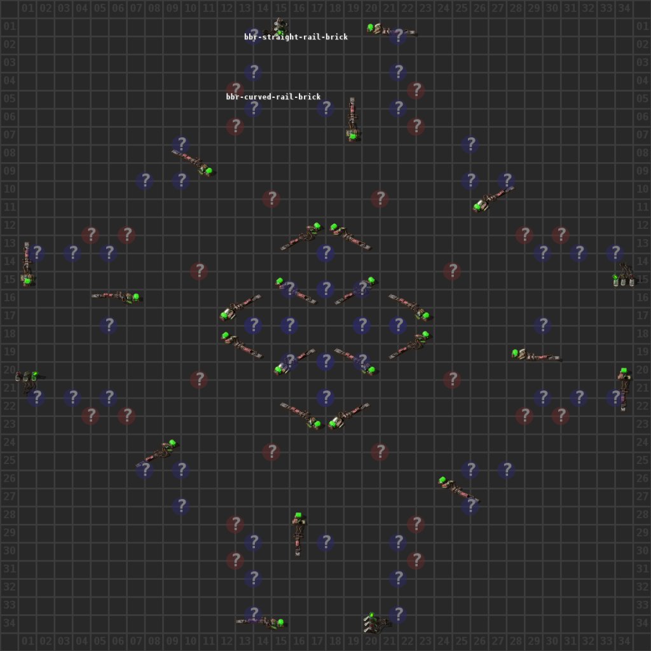The height and width of the screenshot is (651, 651).
Task: Click row label 18 along the left edge
Action: [x=10, y=333]
